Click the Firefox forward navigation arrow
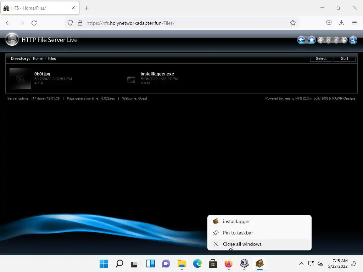The image size is (363, 272). 21,23
